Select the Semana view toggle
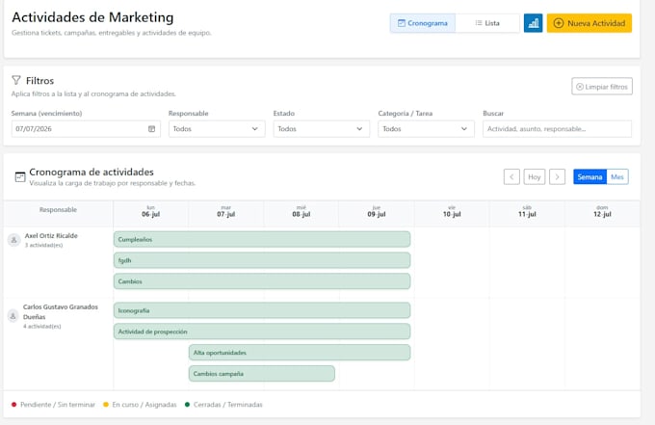 coord(589,176)
